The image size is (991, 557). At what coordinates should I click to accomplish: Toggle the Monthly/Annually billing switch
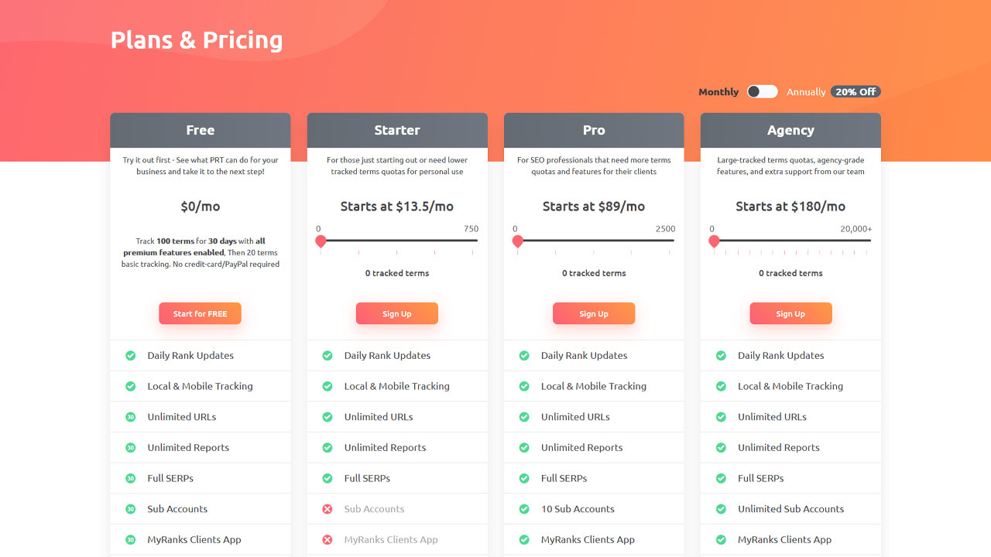point(762,91)
